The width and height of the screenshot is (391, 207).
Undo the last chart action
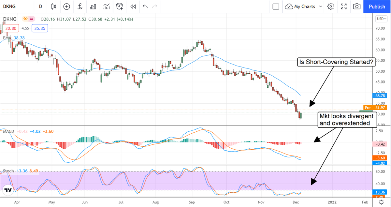coord(145,7)
